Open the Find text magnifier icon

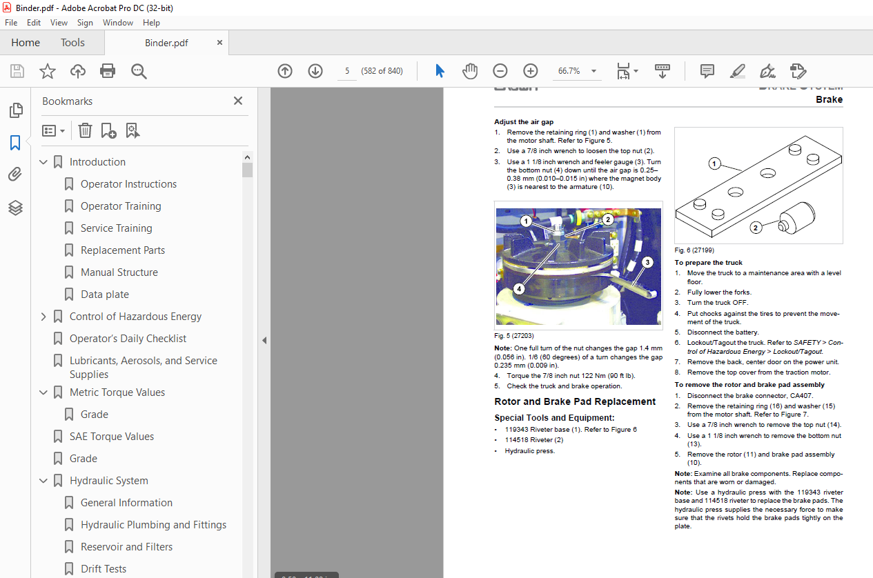[139, 71]
